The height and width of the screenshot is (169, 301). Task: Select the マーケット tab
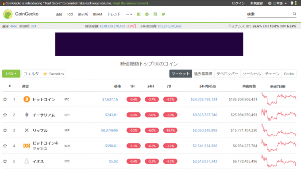tap(181, 74)
